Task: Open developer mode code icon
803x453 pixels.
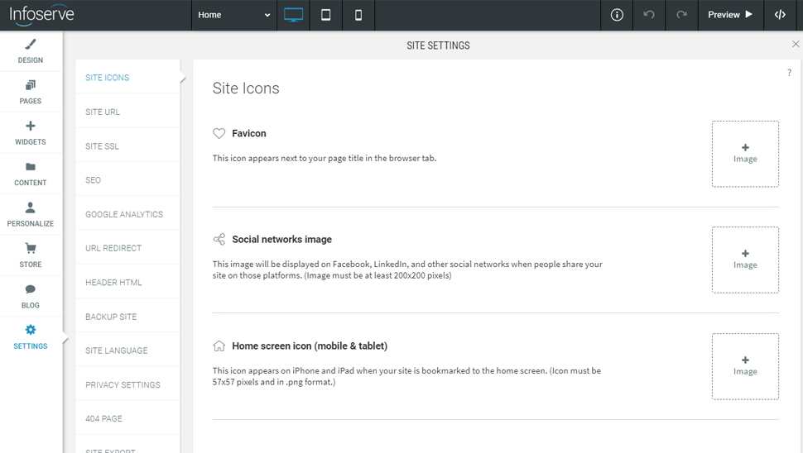Action: click(780, 15)
